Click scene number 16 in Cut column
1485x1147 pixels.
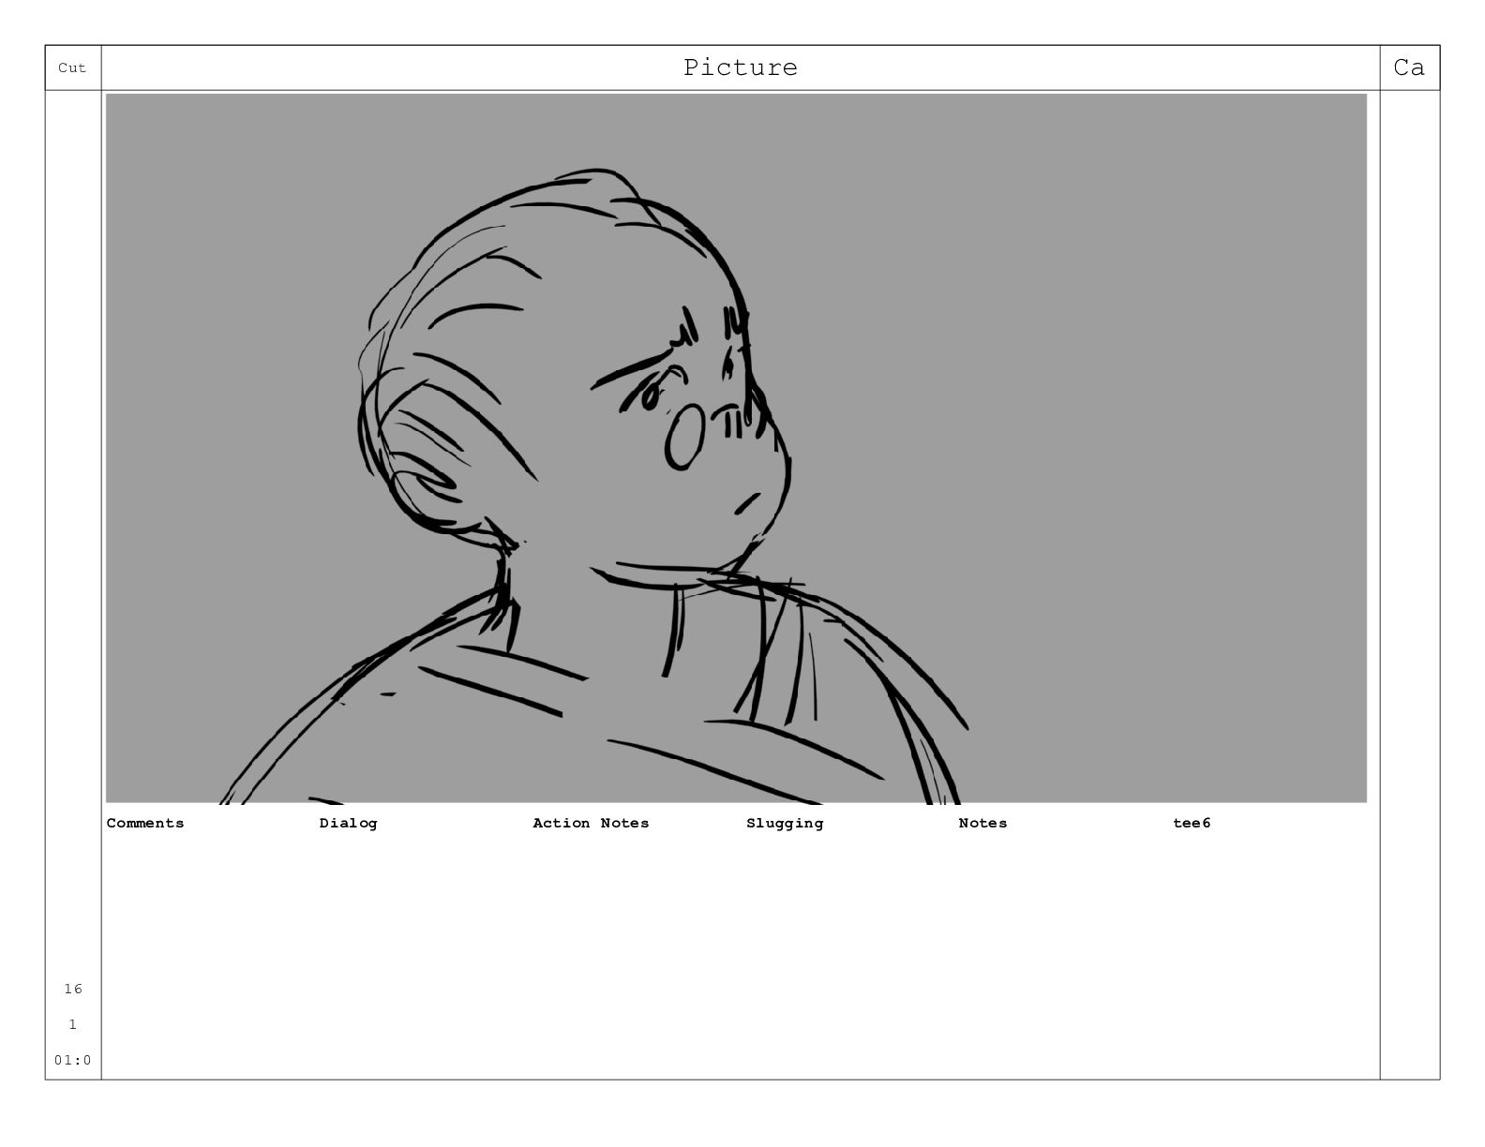point(73,989)
